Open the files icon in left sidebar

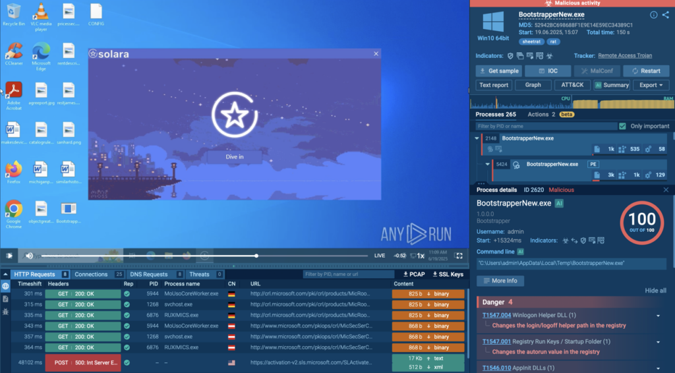(x=6, y=299)
